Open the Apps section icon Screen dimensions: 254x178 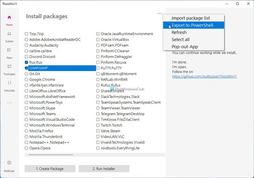[9, 50]
